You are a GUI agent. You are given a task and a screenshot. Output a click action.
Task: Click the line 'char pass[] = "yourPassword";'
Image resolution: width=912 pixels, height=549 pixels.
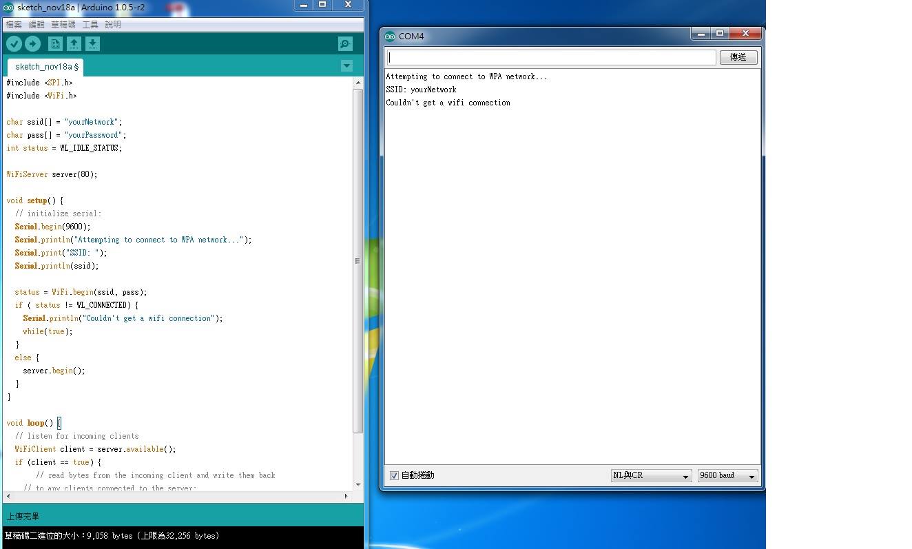pyautogui.click(x=66, y=135)
